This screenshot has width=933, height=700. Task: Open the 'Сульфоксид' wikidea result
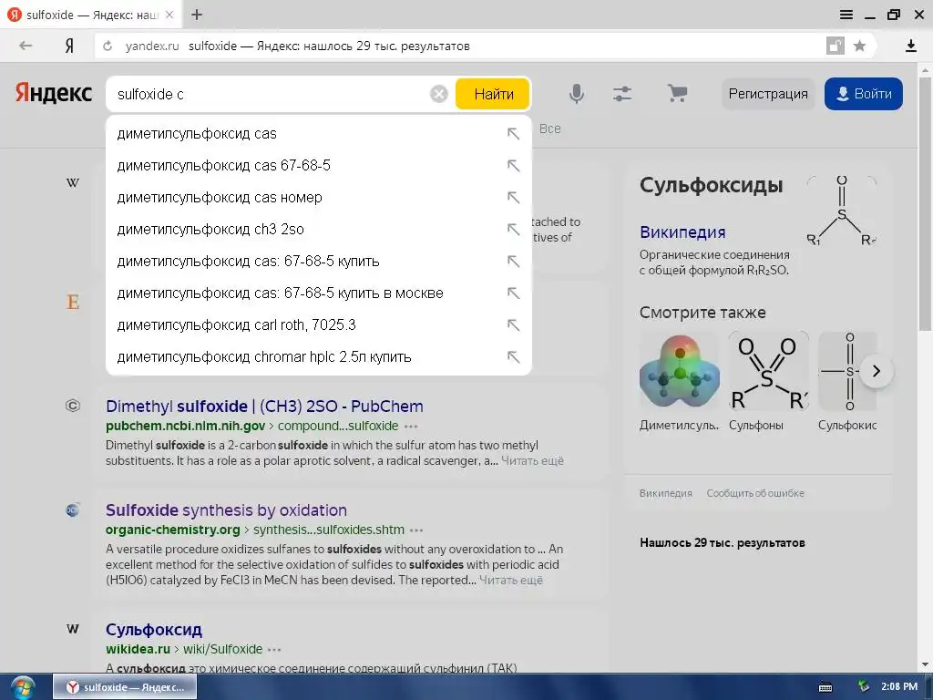click(x=153, y=629)
